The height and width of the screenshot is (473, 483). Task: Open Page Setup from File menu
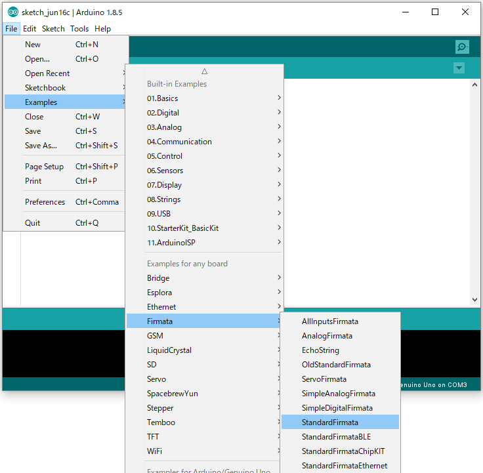[x=65, y=167]
